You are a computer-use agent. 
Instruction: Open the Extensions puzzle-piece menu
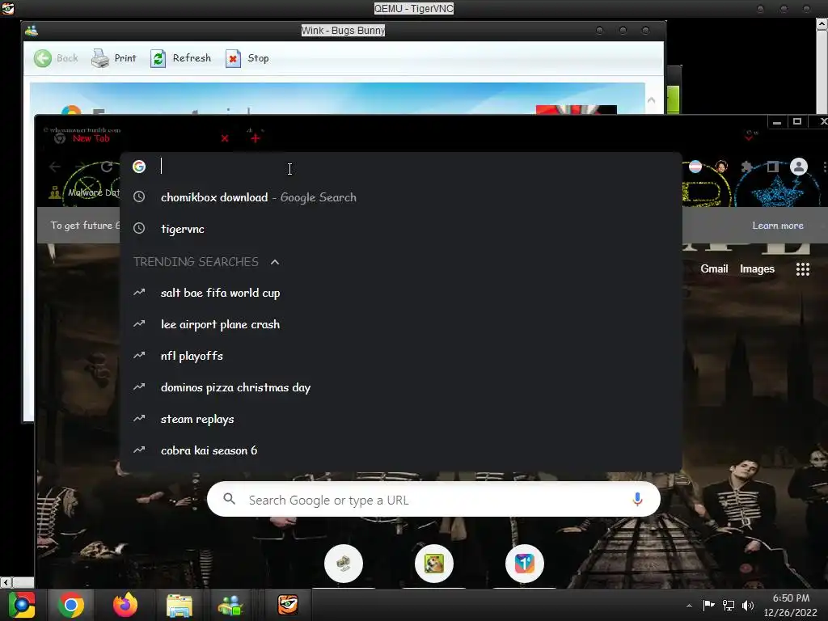(x=746, y=167)
